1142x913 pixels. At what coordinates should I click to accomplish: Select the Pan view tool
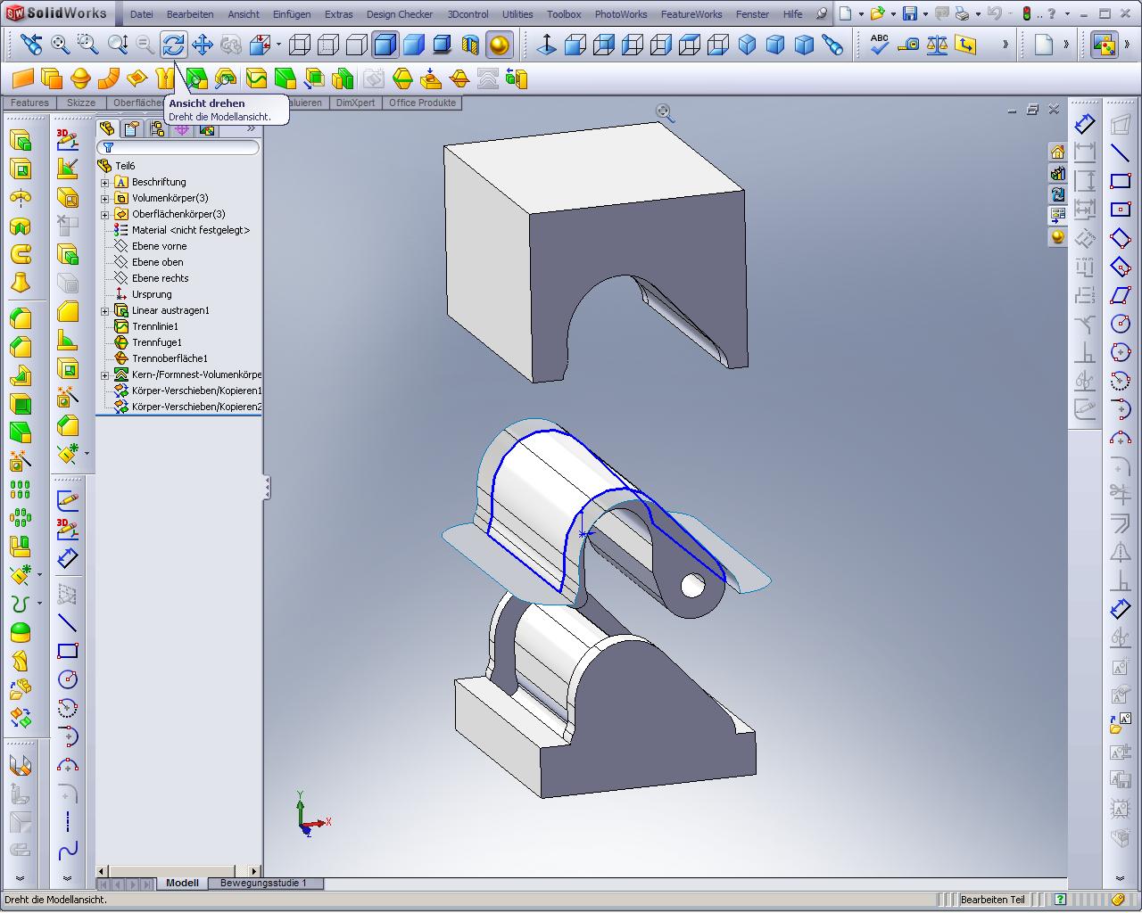(203, 45)
